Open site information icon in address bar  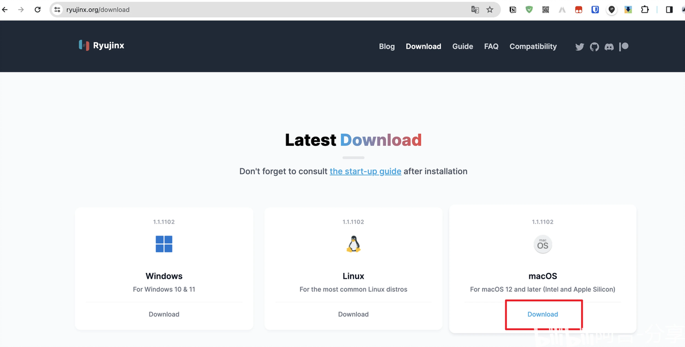57,9
